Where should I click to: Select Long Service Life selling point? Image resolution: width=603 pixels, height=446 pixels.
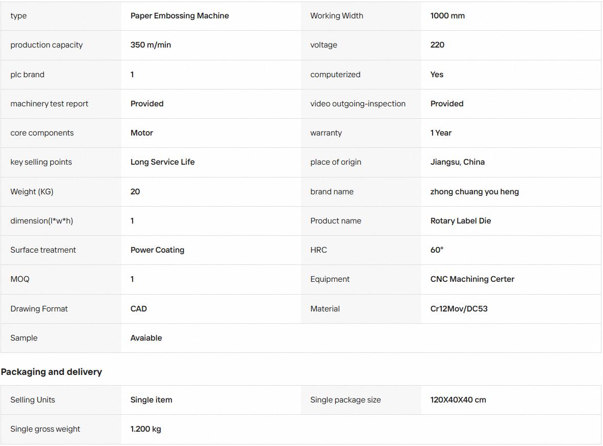click(162, 162)
